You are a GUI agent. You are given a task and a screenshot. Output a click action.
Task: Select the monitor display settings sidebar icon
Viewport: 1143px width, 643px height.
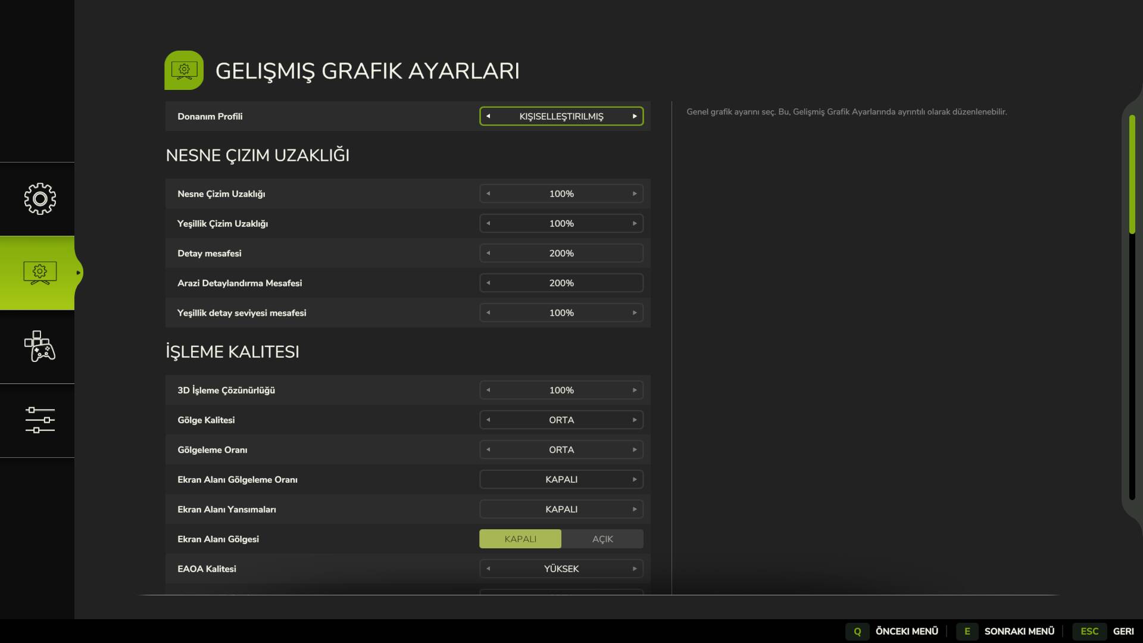tap(40, 273)
